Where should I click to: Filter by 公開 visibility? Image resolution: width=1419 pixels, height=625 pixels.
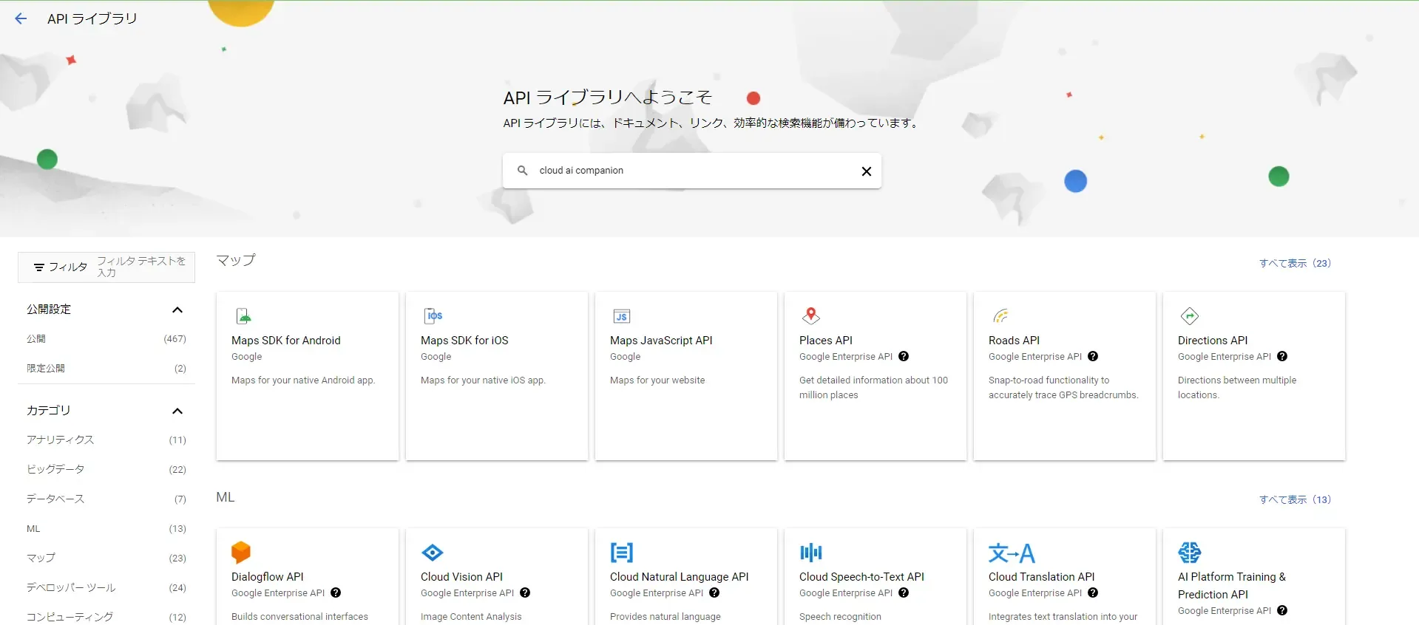coord(106,339)
